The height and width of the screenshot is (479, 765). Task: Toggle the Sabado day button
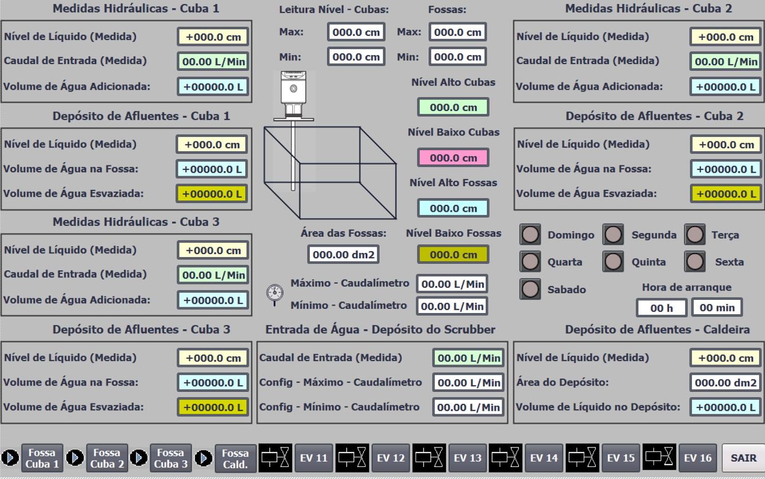pyautogui.click(x=530, y=289)
